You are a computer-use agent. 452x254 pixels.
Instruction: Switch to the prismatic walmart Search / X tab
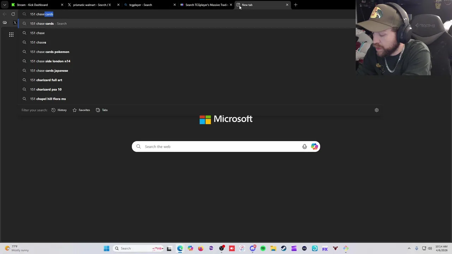[x=93, y=5]
